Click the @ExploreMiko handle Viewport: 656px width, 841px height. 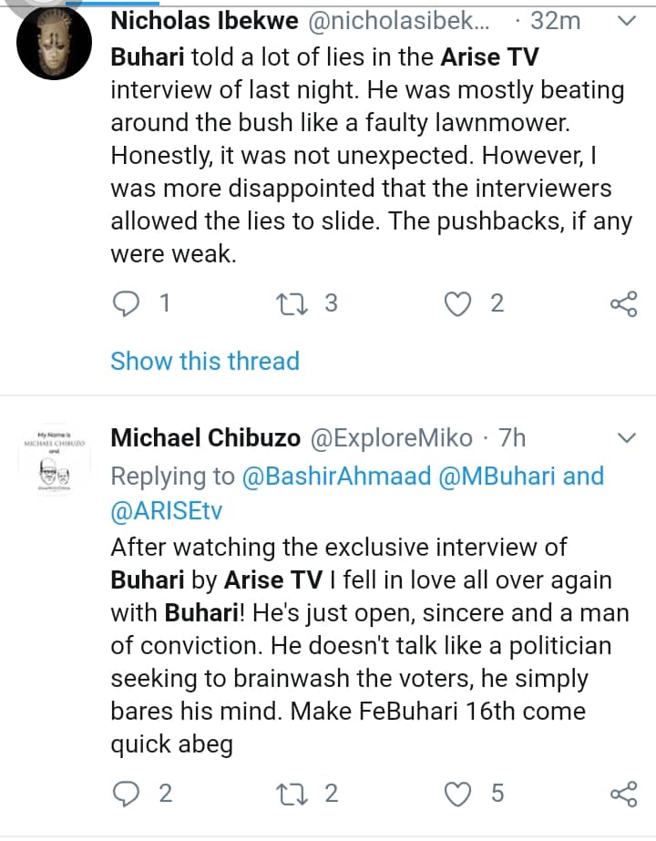[393, 438]
